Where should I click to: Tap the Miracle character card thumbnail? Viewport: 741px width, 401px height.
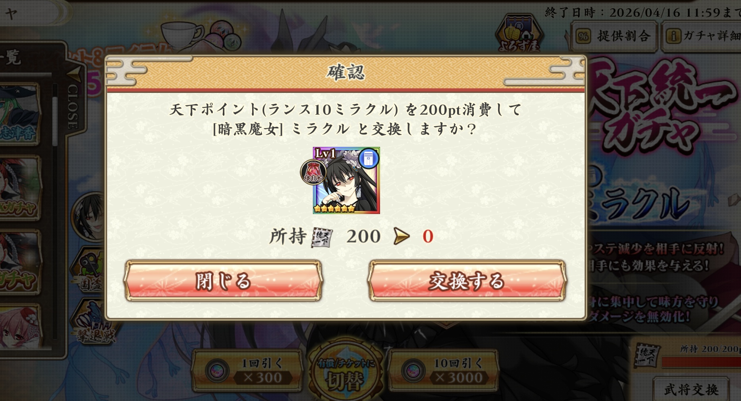[x=346, y=180]
